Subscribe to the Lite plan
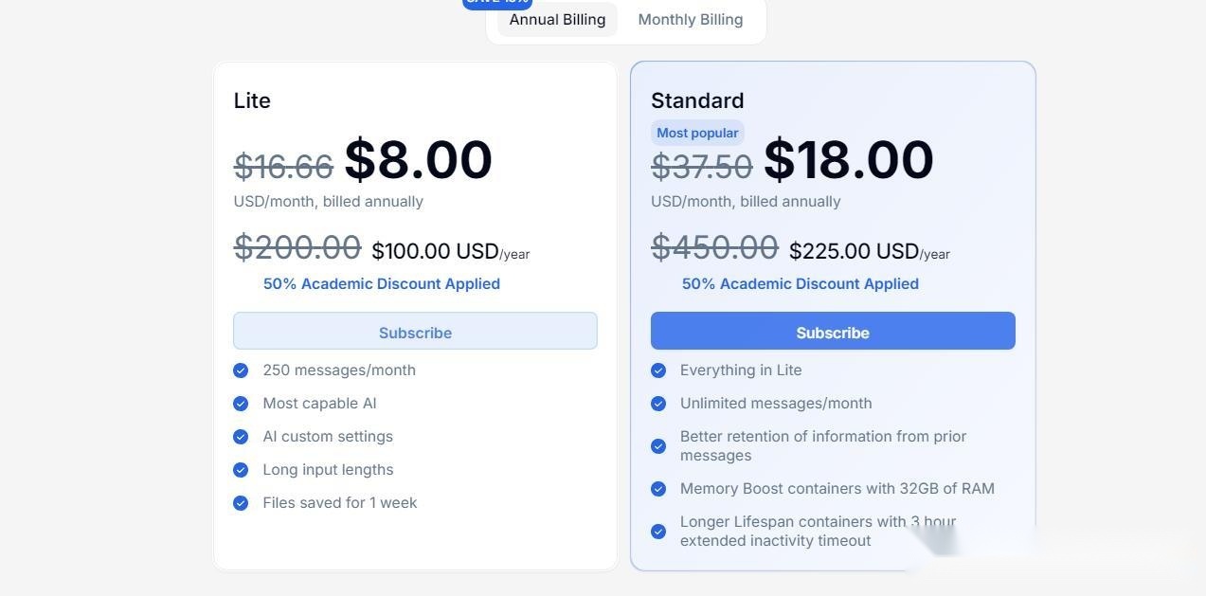 [x=415, y=332]
